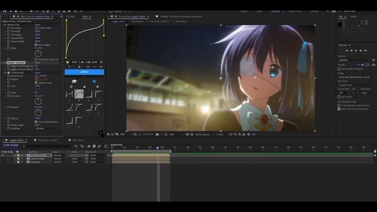This screenshot has width=377, height=212.
Task: Click the icon left of Flow curve values
Action: 68,62
